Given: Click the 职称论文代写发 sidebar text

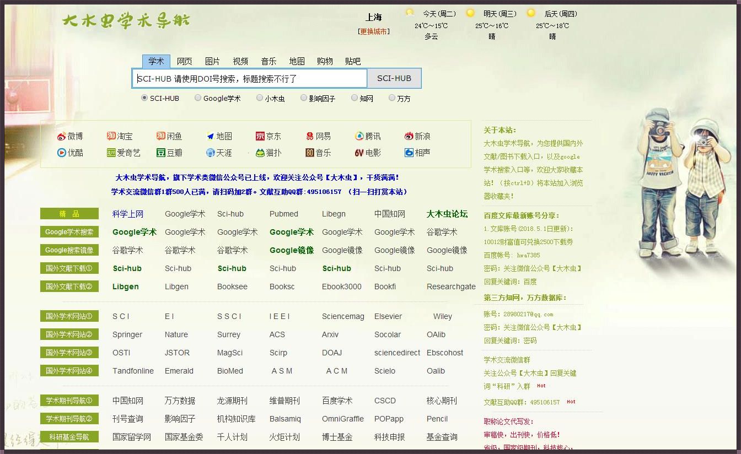Looking at the screenshot, I should click(508, 421).
